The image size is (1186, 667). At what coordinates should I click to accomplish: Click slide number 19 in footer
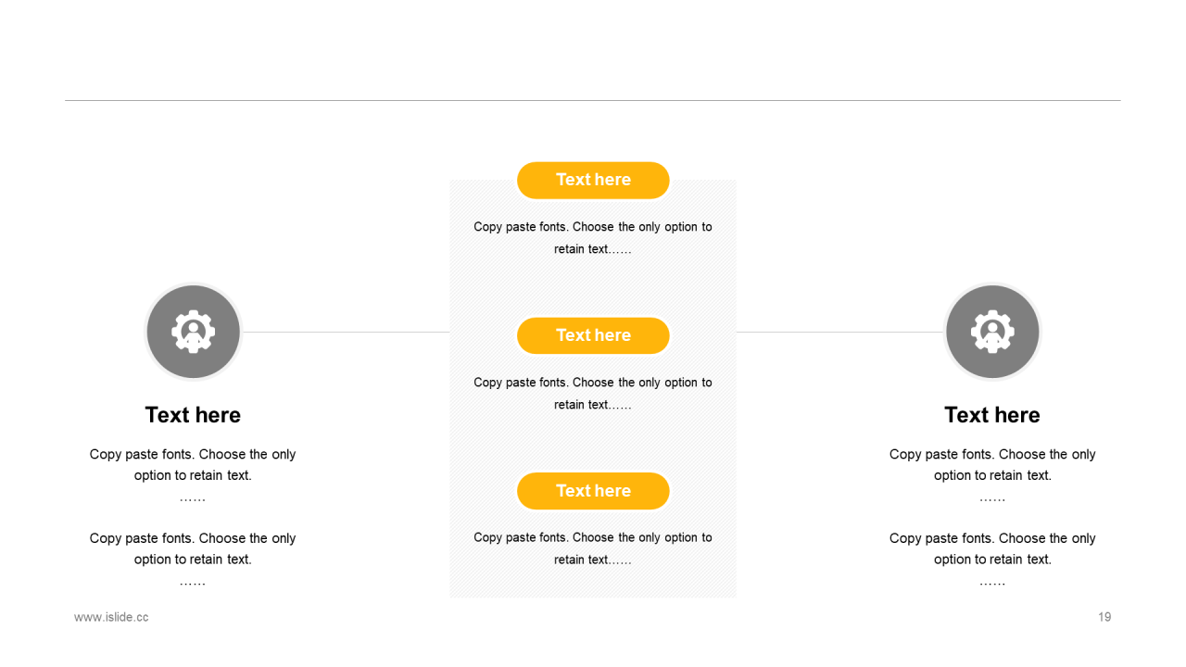coord(1104,617)
